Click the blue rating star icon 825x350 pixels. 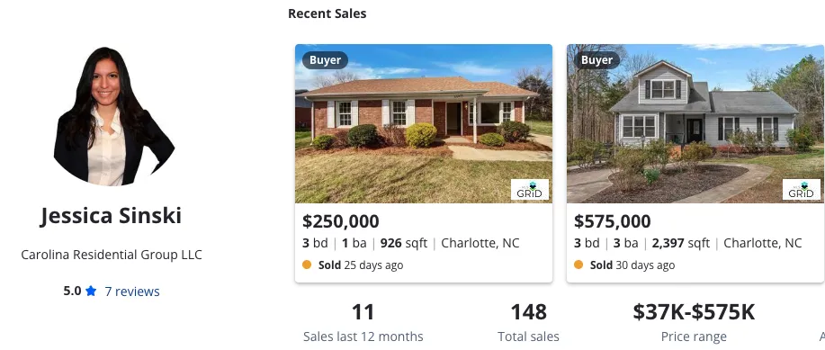coord(91,291)
